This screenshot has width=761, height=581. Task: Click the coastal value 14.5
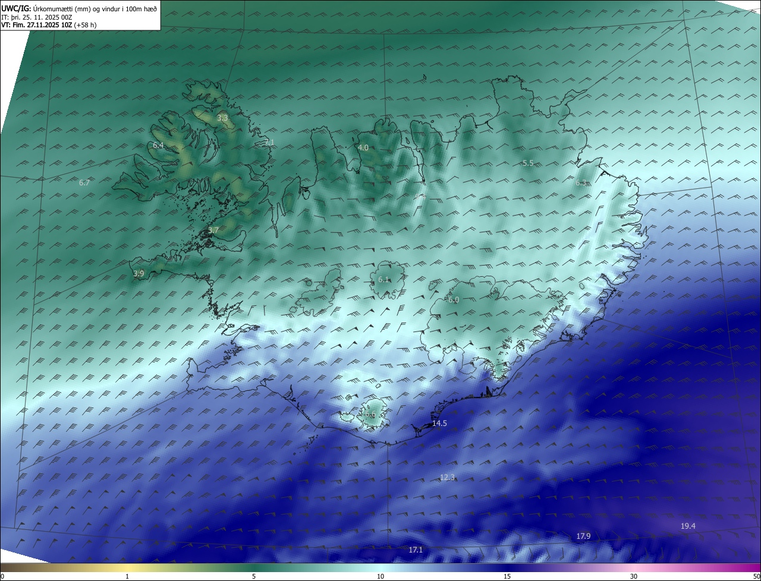coord(439,423)
